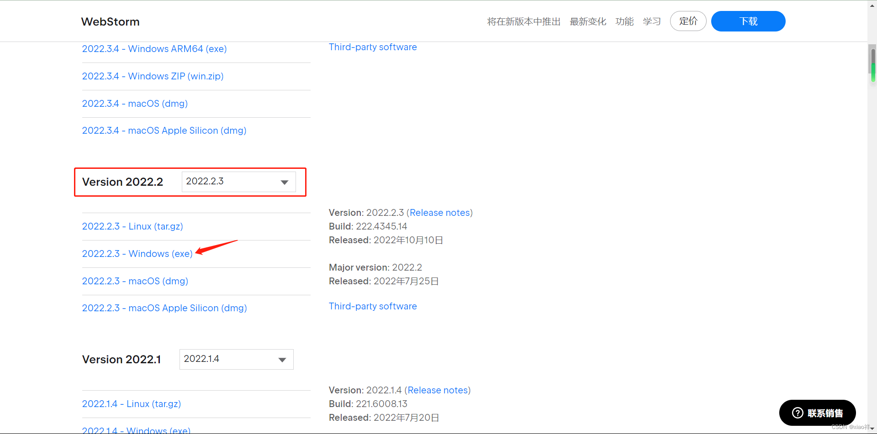Download 2022.3.4 macOS (dmg)
This screenshot has width=877, height=434.
pos(135,104)
